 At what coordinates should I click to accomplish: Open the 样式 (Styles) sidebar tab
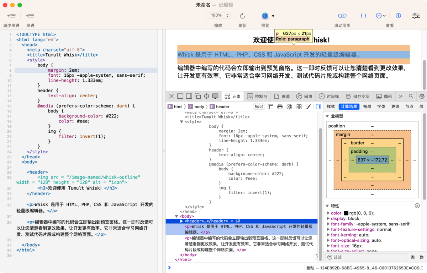point(331,107)
